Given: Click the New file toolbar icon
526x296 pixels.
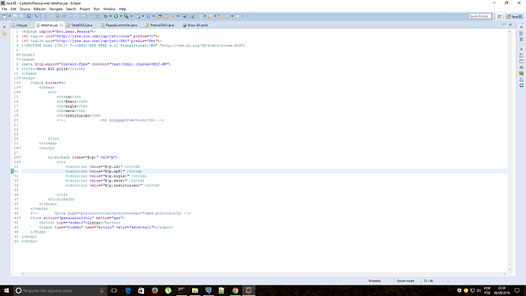Looking at the screenshot, I should pyautogui.click(x=5, y=16).
